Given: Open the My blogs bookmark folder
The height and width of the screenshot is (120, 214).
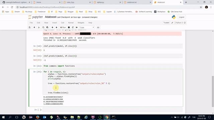Looking at the screenshot, I should (27, 12).
